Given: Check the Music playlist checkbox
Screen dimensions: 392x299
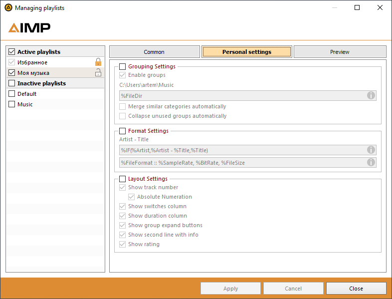Looking at the screenshot, I should [x=12, y=104].
